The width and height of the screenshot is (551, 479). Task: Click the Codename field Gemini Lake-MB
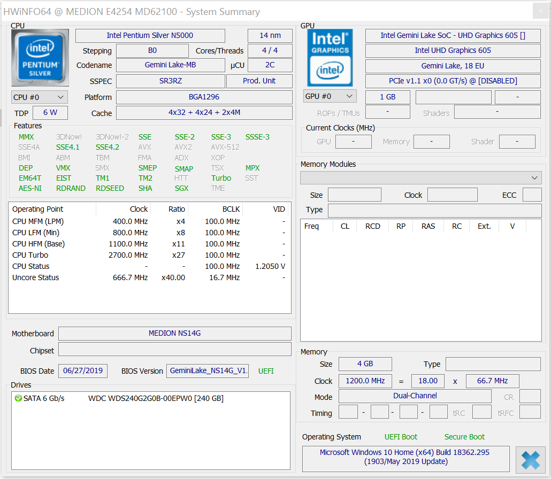click(171, 65)
